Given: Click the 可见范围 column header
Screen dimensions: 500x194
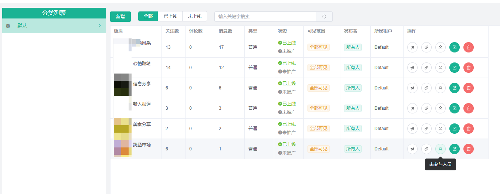Looking at the screenshot, I should click(x=316, y=31).
